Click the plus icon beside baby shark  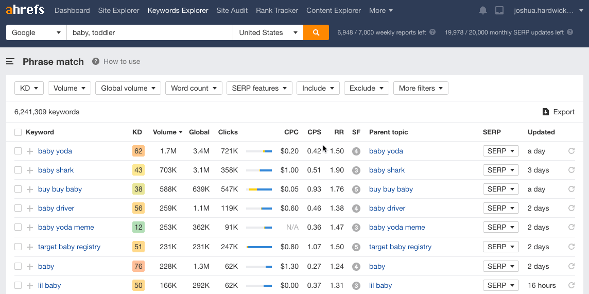pos(30,170)
